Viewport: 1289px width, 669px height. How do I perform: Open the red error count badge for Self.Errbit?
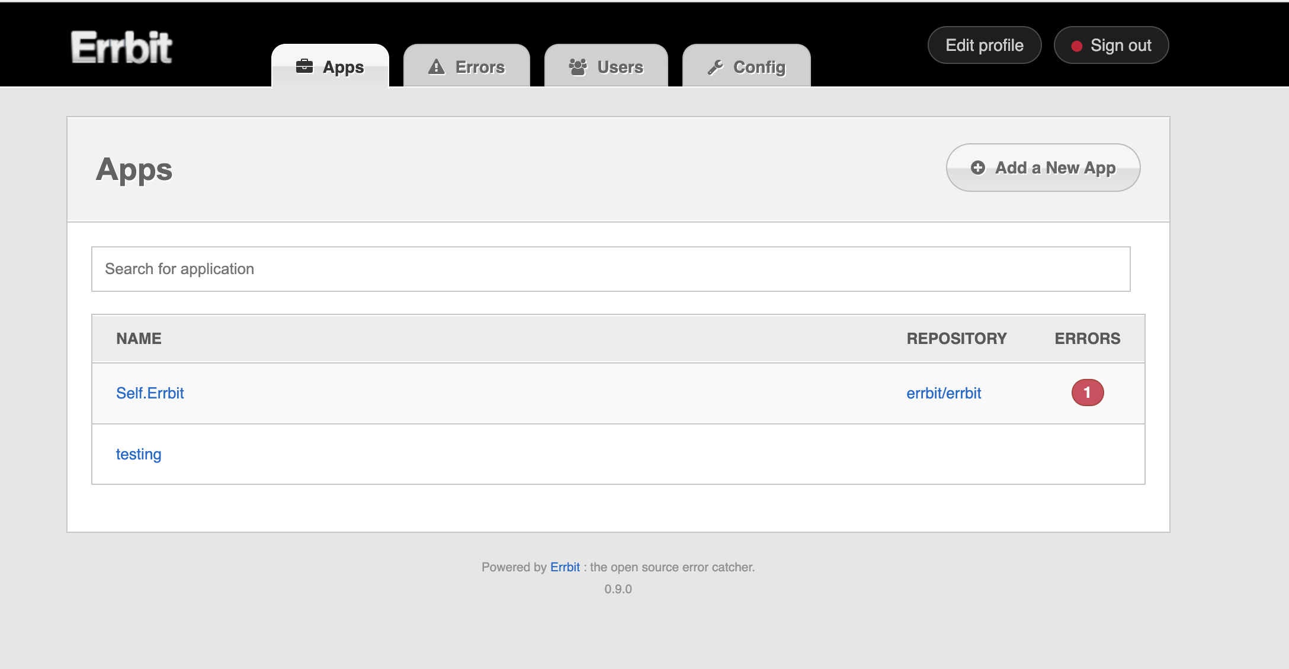pos(1088,393)
